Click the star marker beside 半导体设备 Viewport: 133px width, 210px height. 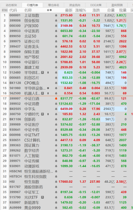48,88
